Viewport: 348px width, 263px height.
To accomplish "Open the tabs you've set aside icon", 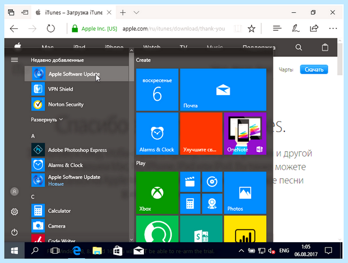I will click(x=11, y=12).
